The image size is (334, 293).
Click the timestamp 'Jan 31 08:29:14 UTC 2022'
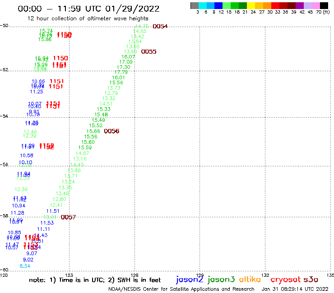coord(295,289)
